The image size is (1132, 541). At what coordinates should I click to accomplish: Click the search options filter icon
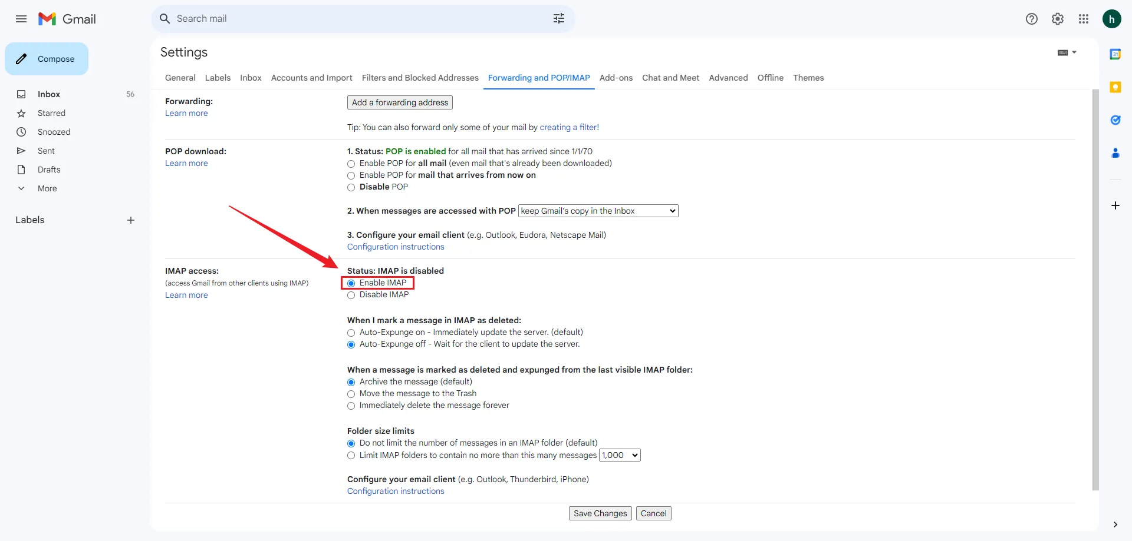coord(558,19)
